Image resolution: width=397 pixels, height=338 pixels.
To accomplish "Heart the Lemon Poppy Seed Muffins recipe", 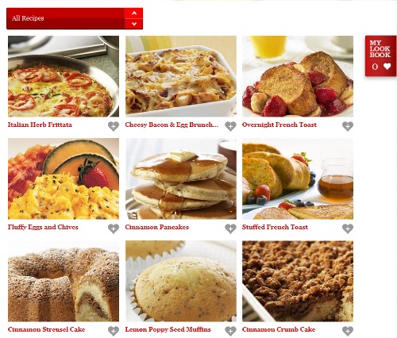I will (x=230, y=331).
